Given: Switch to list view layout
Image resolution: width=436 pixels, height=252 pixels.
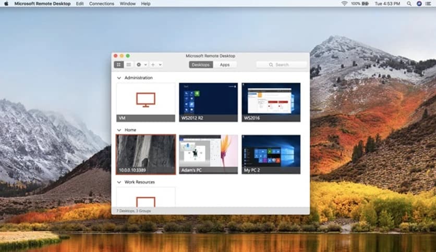Looking at the screenshot, I should tap(128, 65).
